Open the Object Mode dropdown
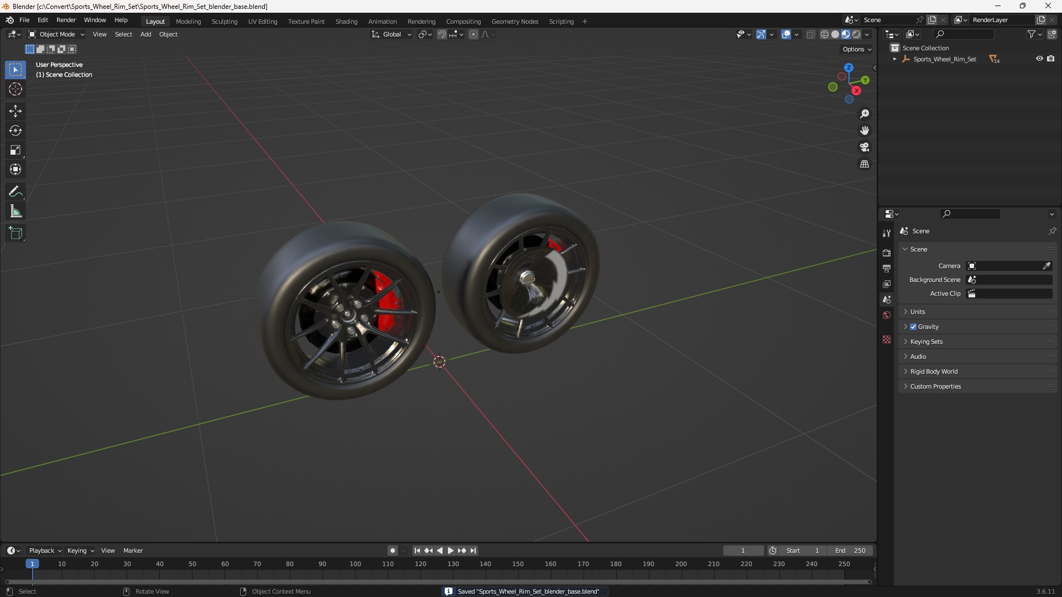Image resolution: width=1062 pixels, height=597 pixels. (x=56, y=34)
